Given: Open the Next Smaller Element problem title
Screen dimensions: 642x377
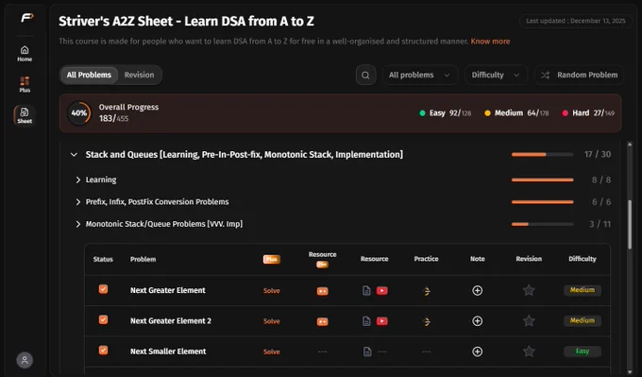Looking at the screenshot, I should [x=168, y=351].
